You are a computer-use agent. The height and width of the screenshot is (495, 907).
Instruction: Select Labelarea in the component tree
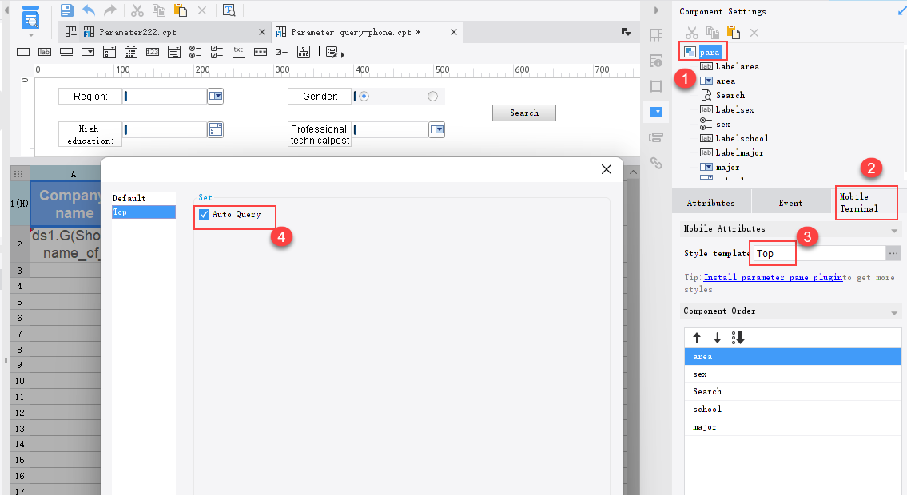[737, 66]
